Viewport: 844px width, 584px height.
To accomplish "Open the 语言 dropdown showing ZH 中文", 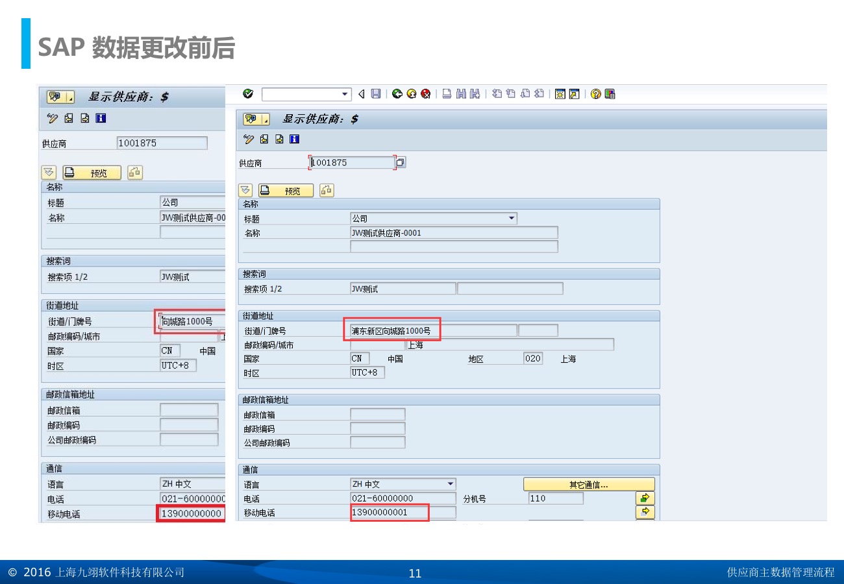I will (x=451, y=484).
